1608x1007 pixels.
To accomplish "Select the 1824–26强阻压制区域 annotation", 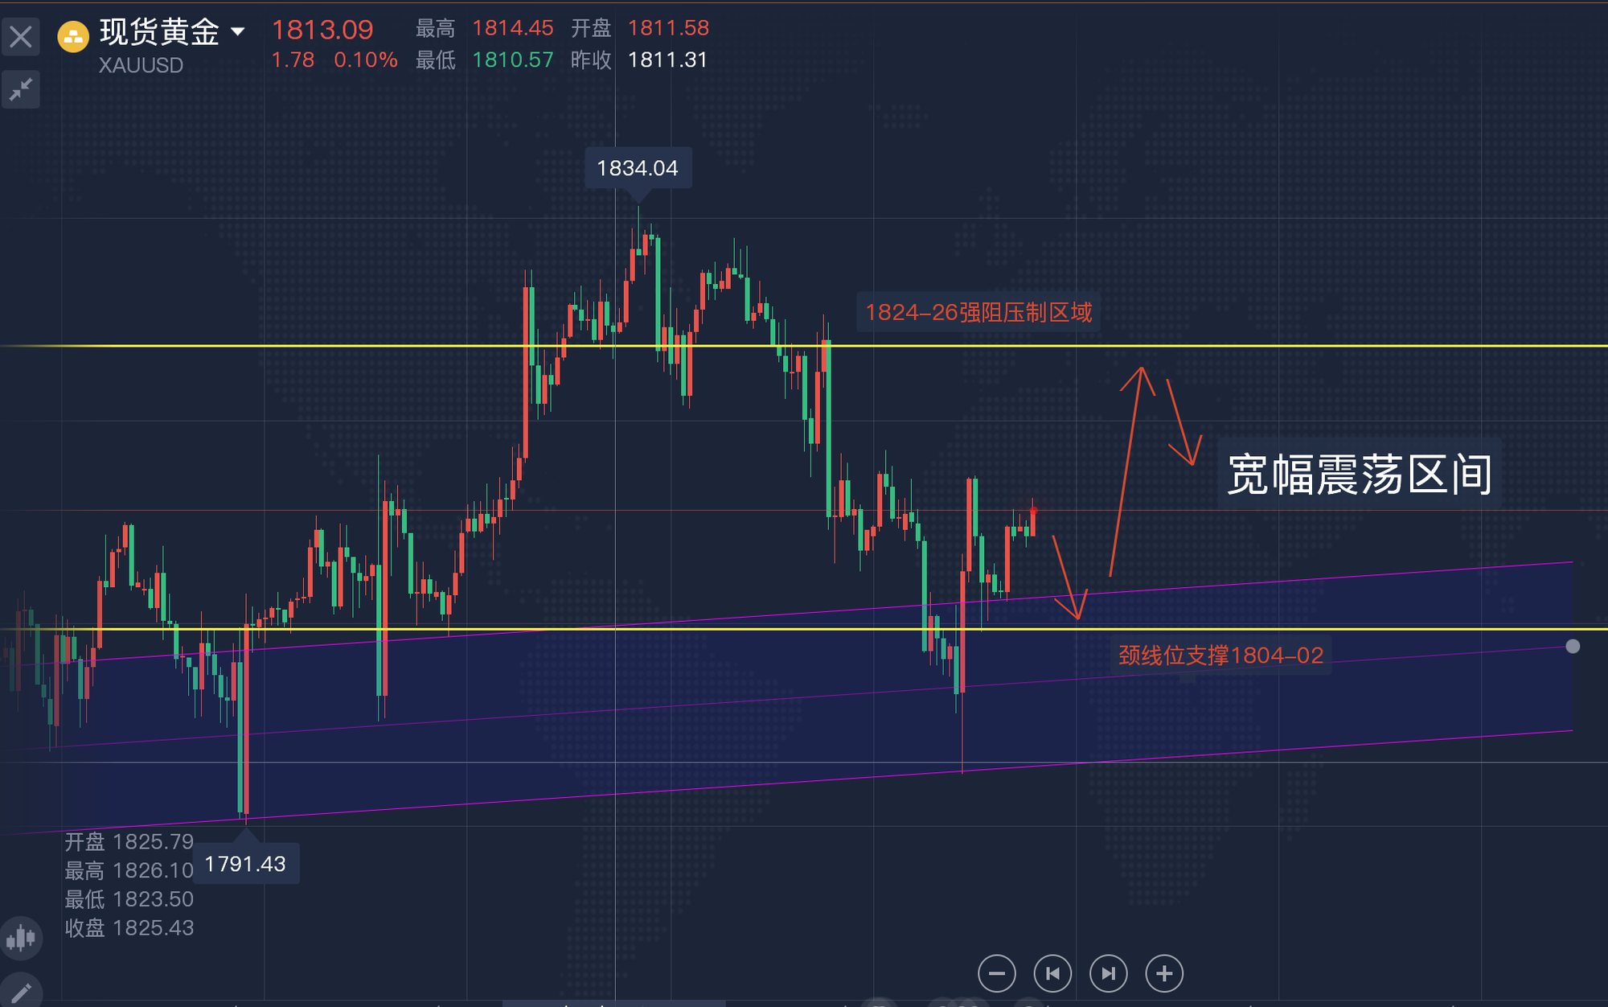I will coord(978,312).
